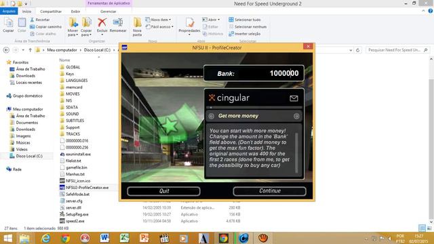Open Word from the taskbar

click(104, 238)
